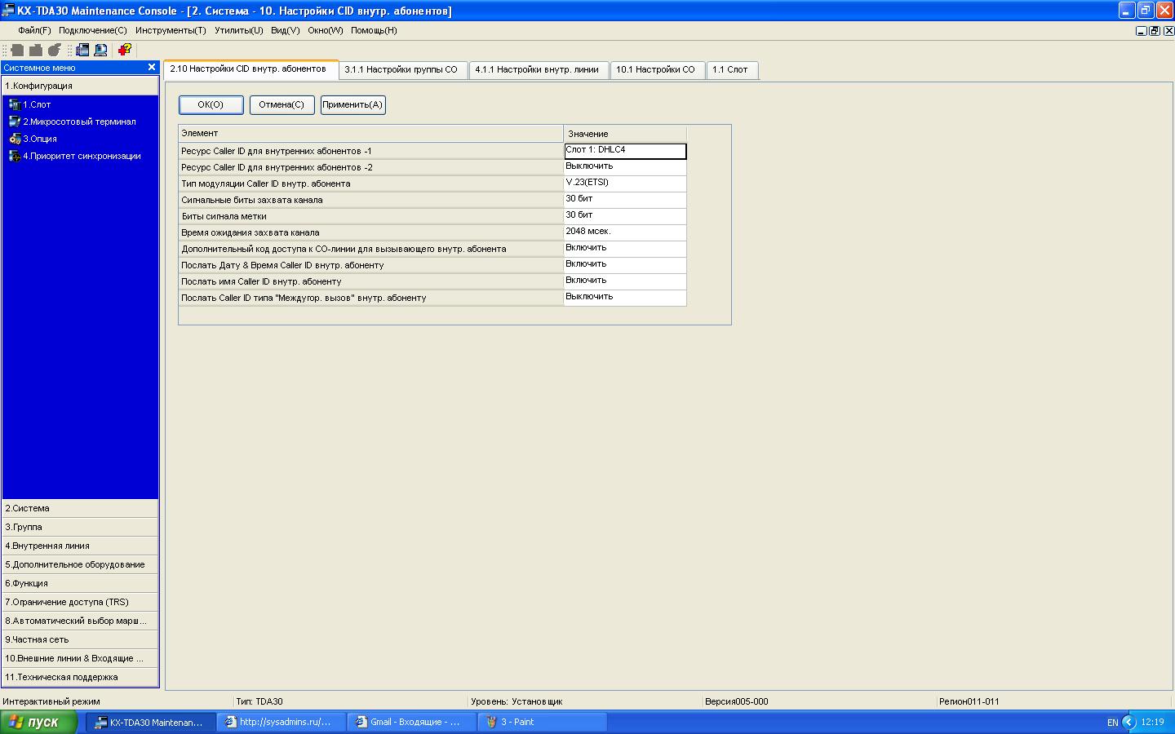Open the Вид(V) menu

(x=286, y=30)
